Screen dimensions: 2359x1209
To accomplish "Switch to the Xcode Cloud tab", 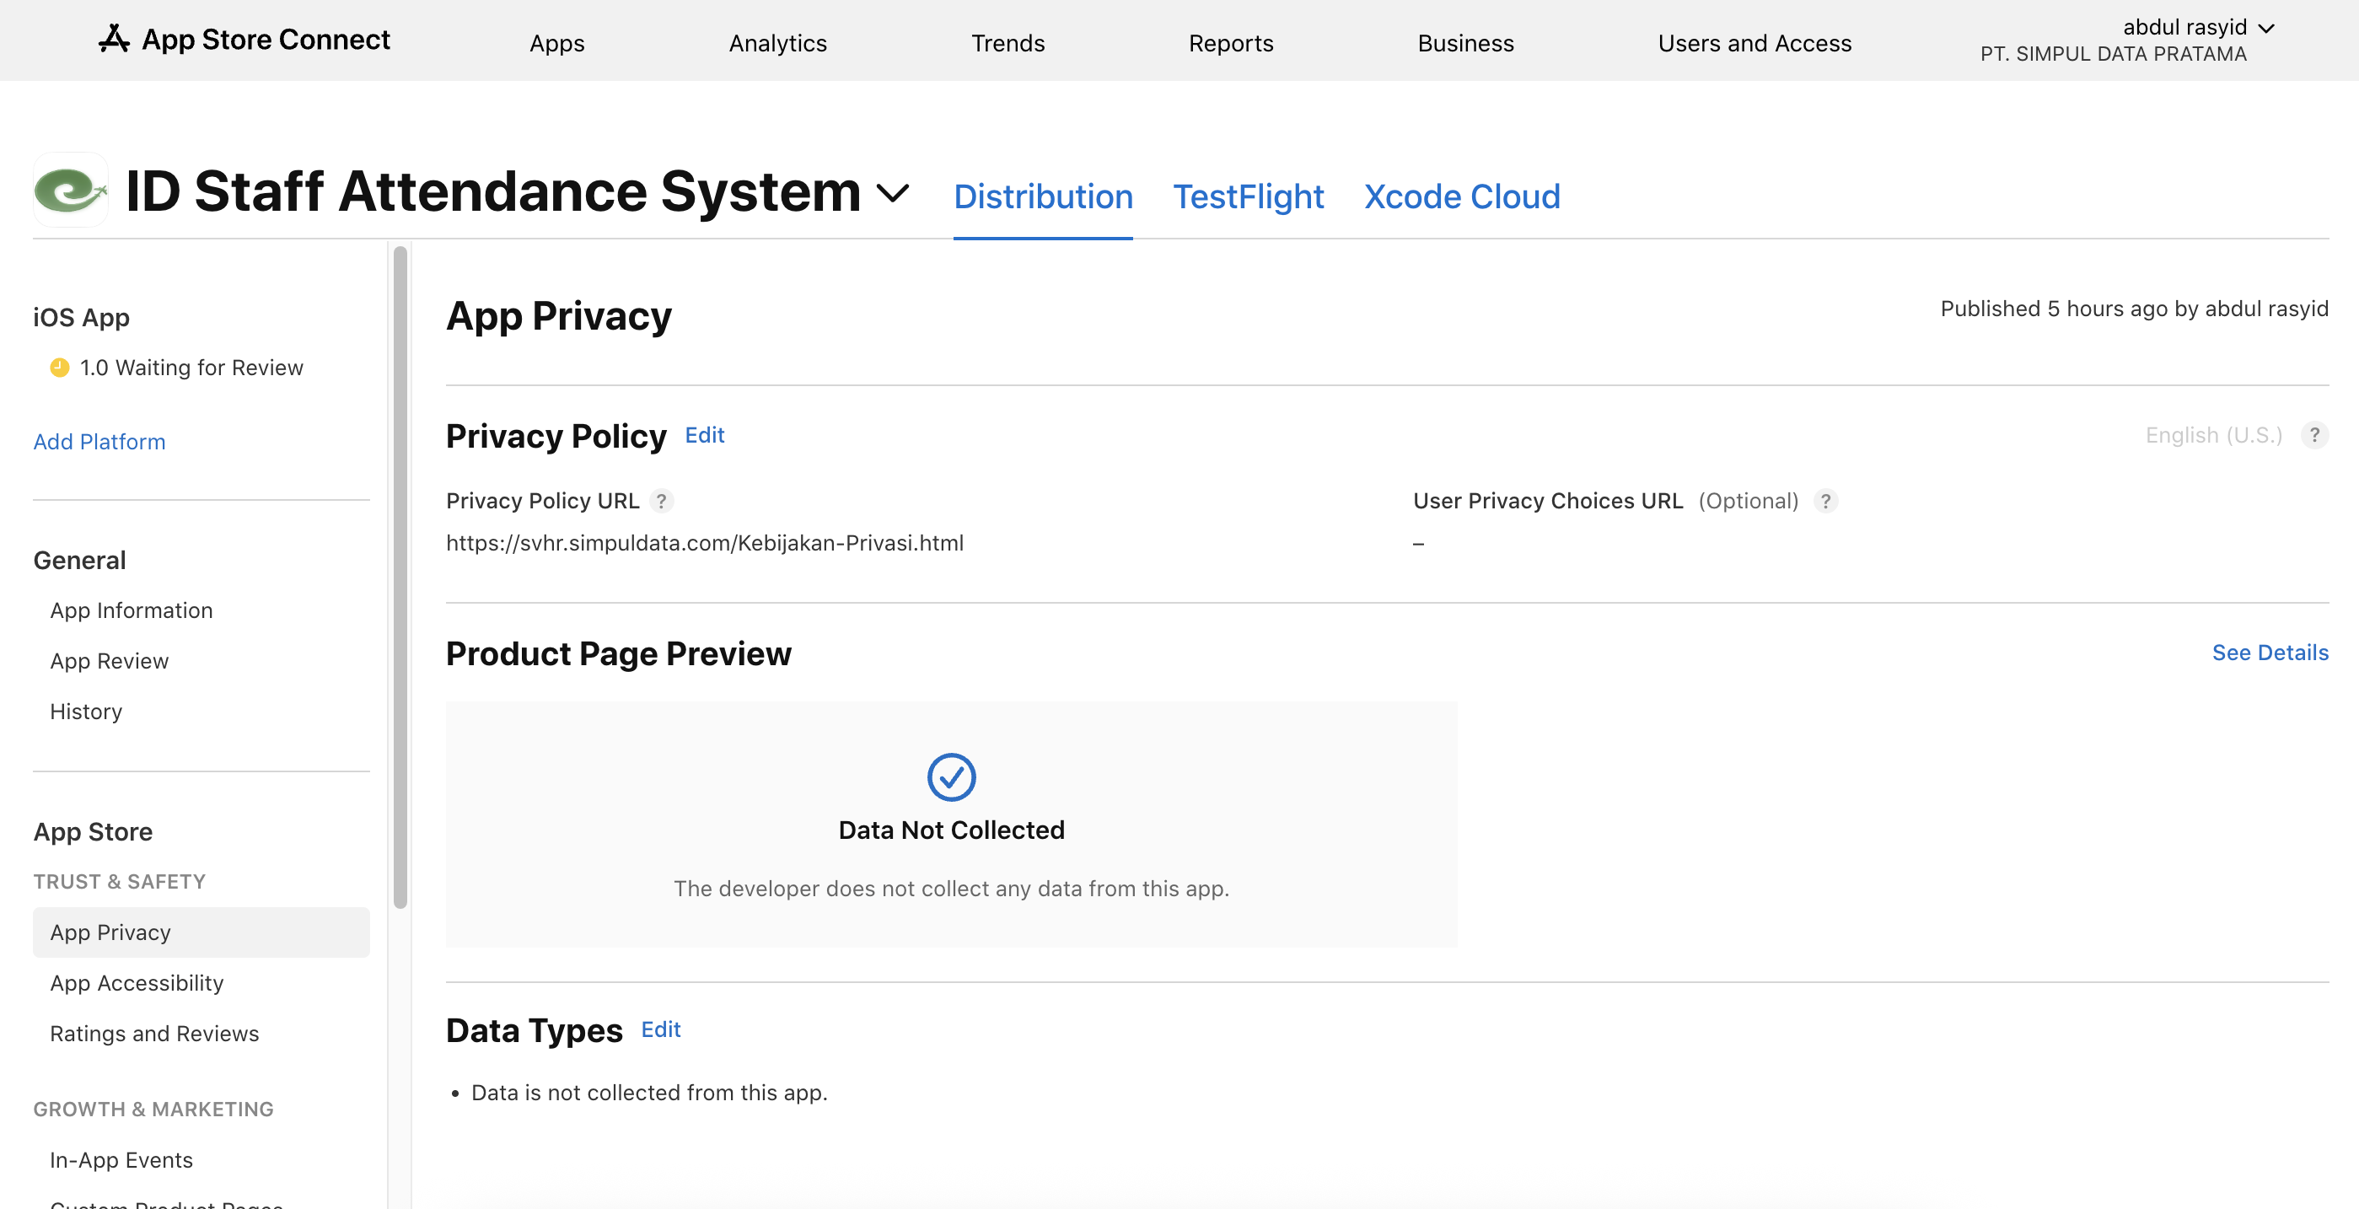I will point(1462,197).
